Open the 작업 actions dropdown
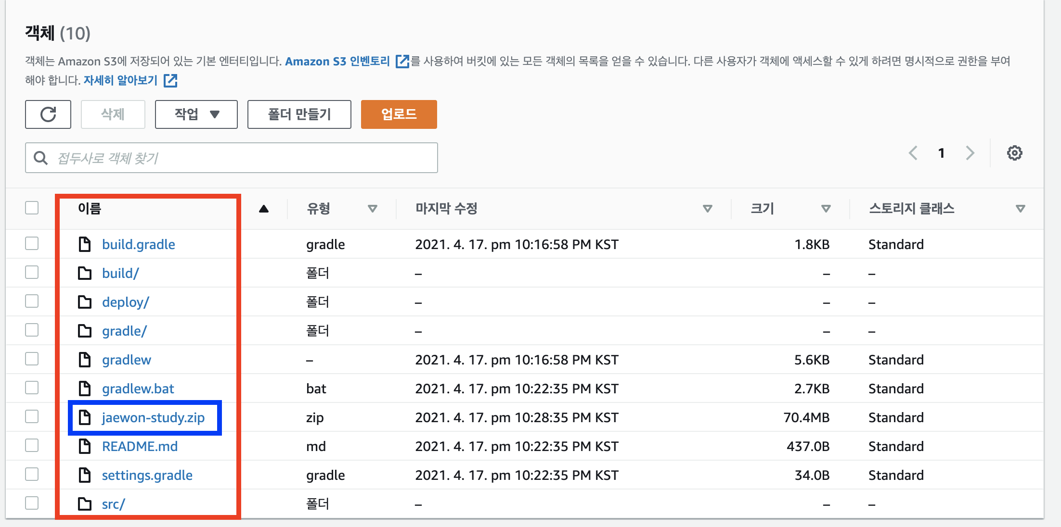Viewport: 1061px width, 527px height. [196, 114]
